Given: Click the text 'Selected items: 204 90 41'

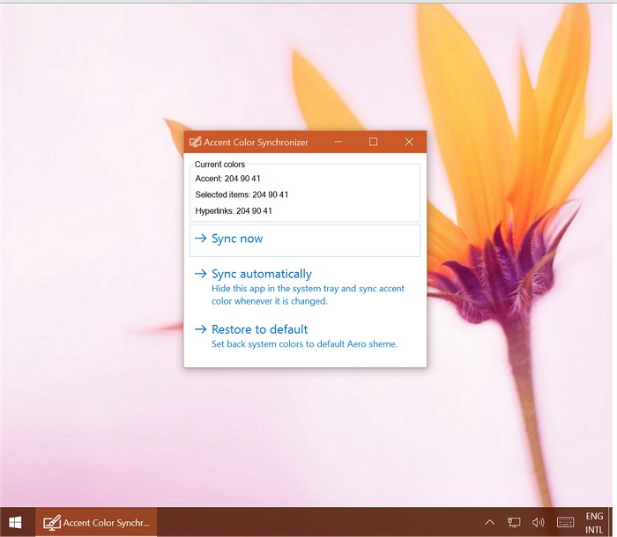Looking at the screenshot, I should 242,195.
